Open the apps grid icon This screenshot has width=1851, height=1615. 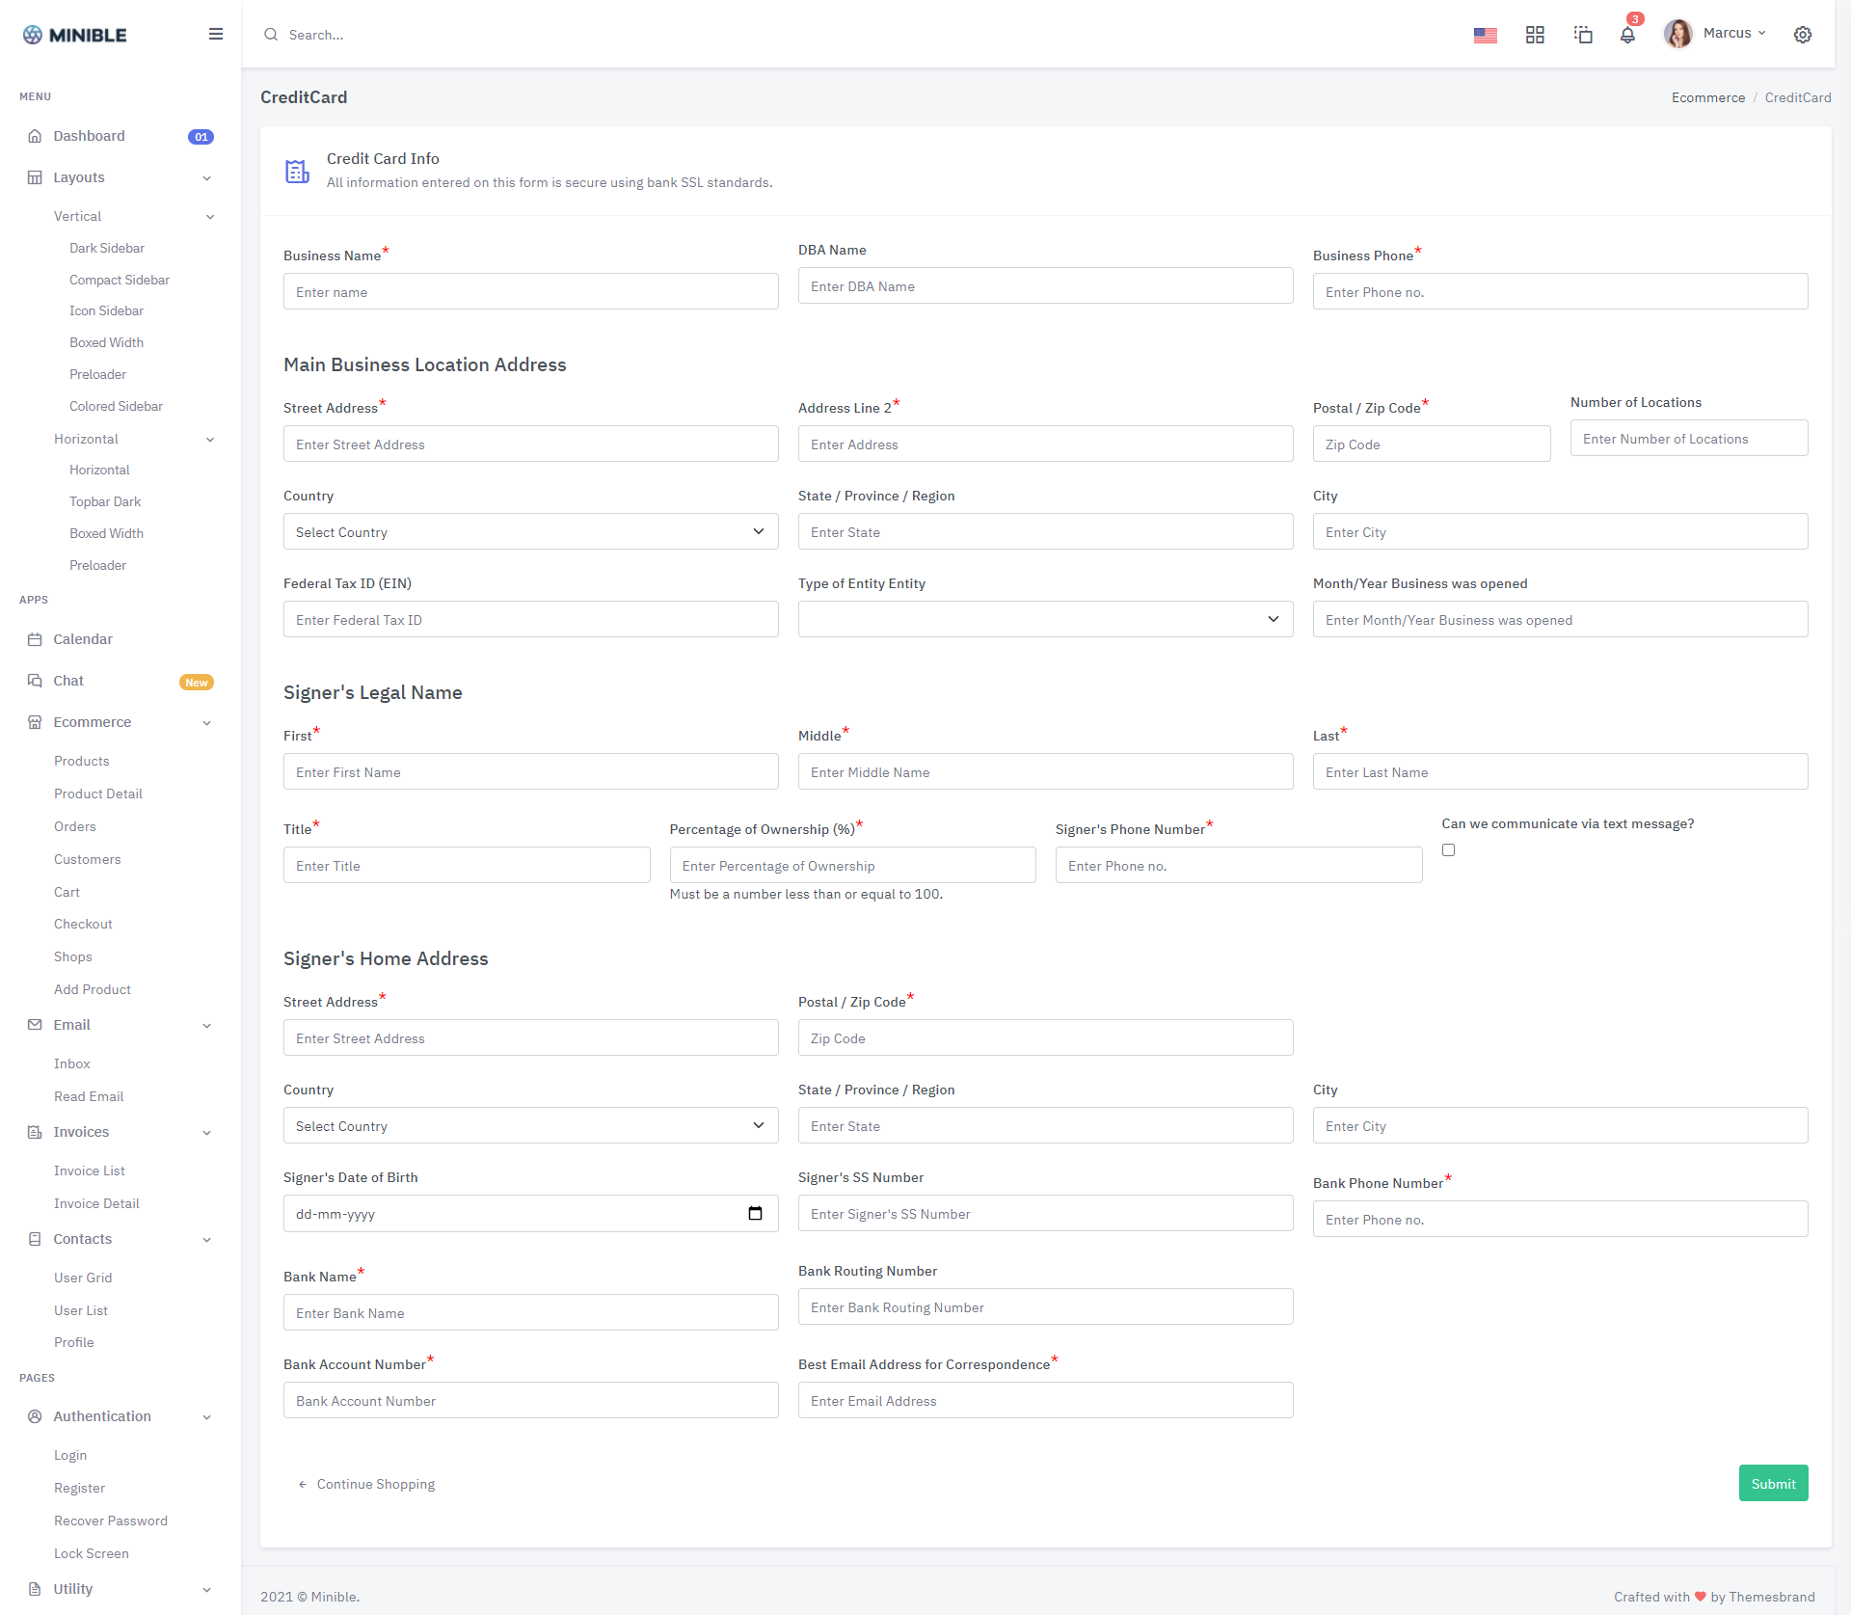[1535, 35]
